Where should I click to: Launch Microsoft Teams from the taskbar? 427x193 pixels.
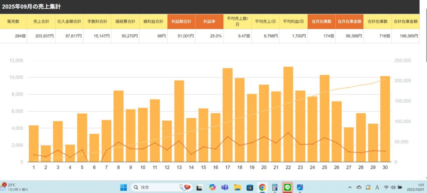click(x=225, y=188)
